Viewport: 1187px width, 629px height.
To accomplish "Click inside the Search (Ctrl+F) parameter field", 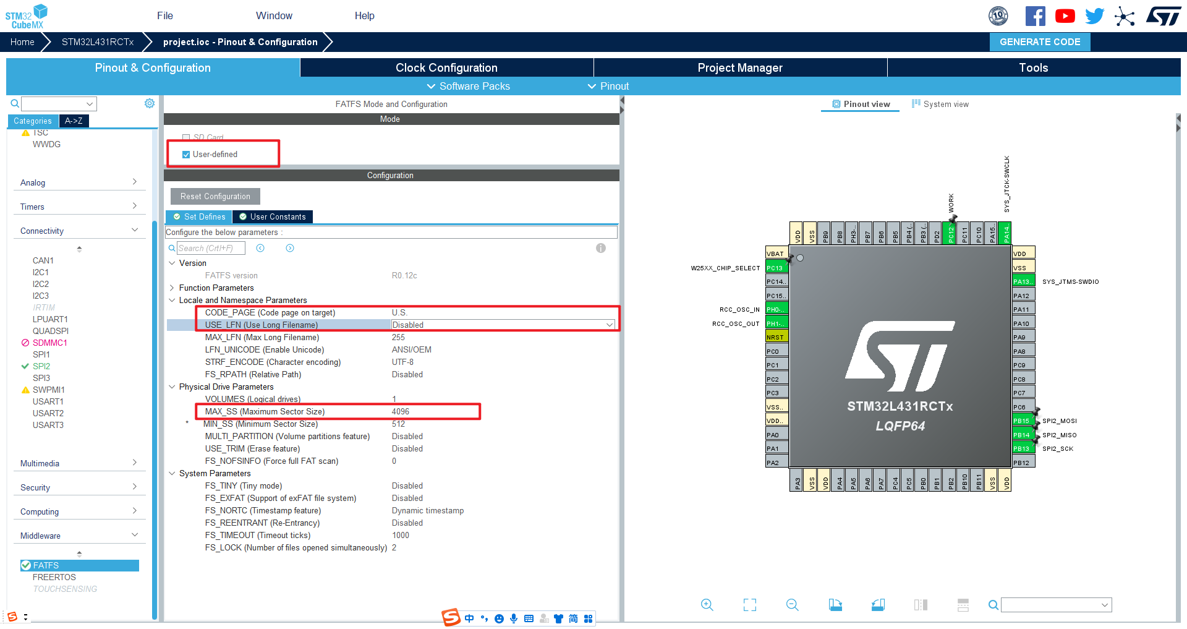I will tap(210, 247).
